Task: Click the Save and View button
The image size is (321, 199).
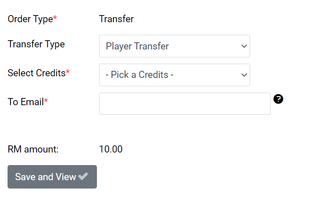Action: pyautogui.click(x=52, y=177)
